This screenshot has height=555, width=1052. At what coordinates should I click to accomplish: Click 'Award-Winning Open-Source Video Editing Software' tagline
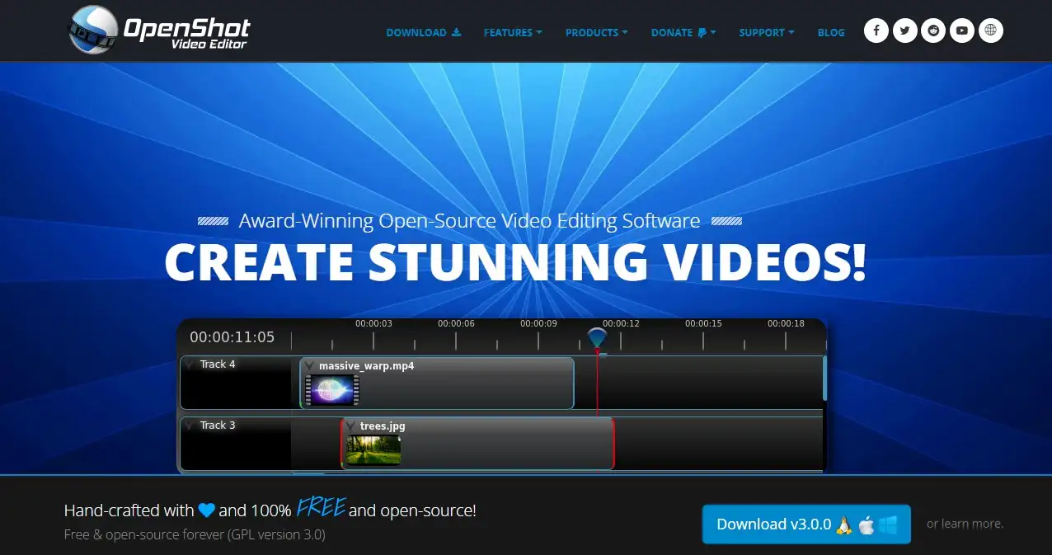(469, 221)
